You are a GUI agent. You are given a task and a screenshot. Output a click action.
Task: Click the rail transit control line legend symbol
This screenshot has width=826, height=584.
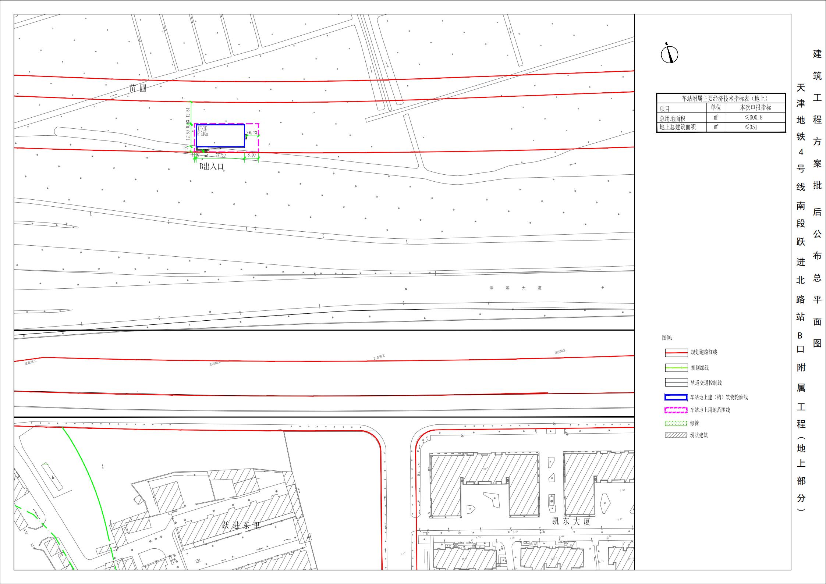click(676, 382)
